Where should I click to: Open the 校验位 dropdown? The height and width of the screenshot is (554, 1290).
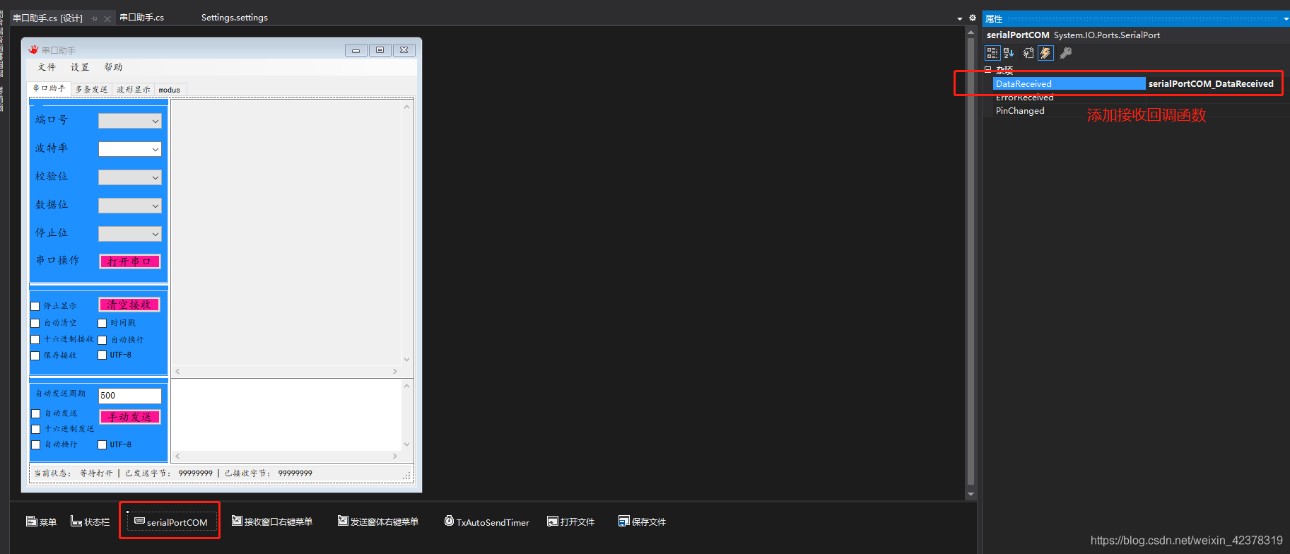click(x=130, y=177)
